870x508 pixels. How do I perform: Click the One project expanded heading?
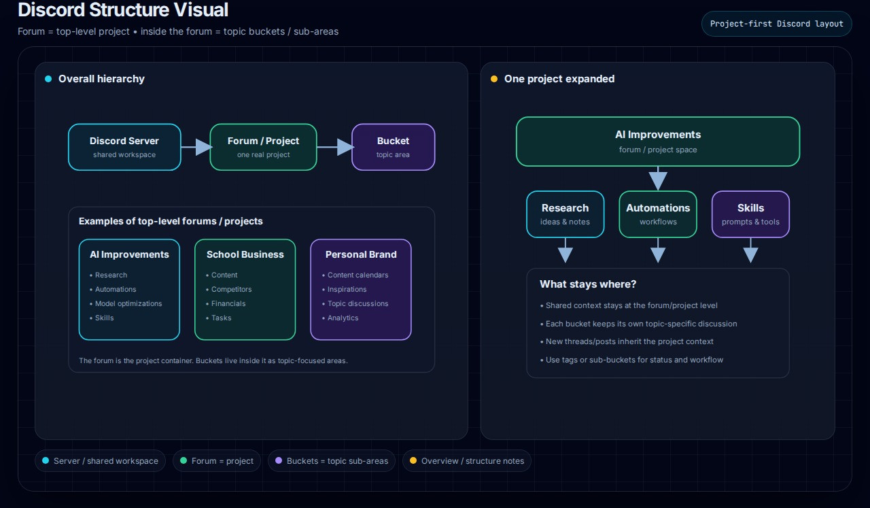coord(559,79)
